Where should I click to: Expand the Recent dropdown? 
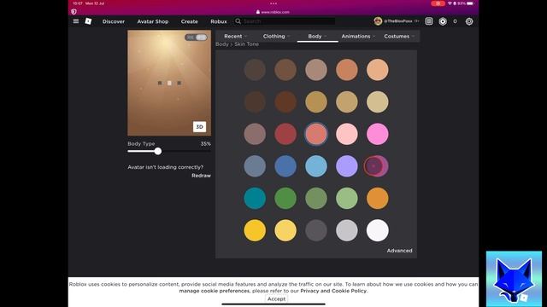click(x=236, y=36)
